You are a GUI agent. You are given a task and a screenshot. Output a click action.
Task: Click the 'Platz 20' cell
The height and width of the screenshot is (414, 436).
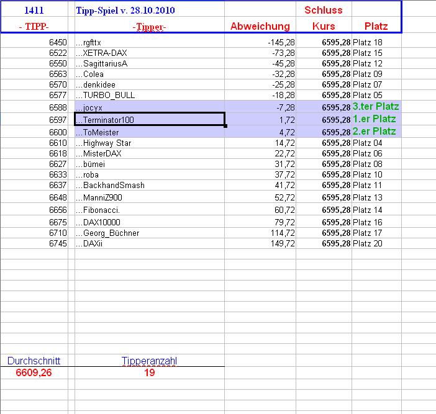click(x=367, y=243)
